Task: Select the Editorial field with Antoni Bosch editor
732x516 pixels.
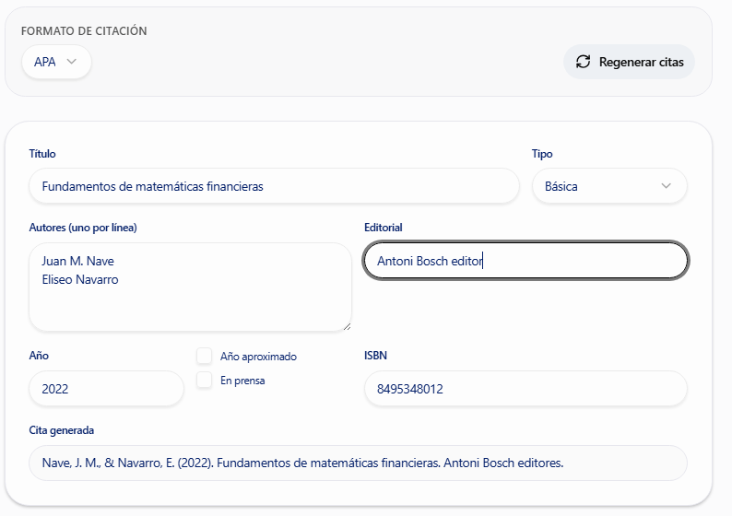Action: (x=525, y=261)
